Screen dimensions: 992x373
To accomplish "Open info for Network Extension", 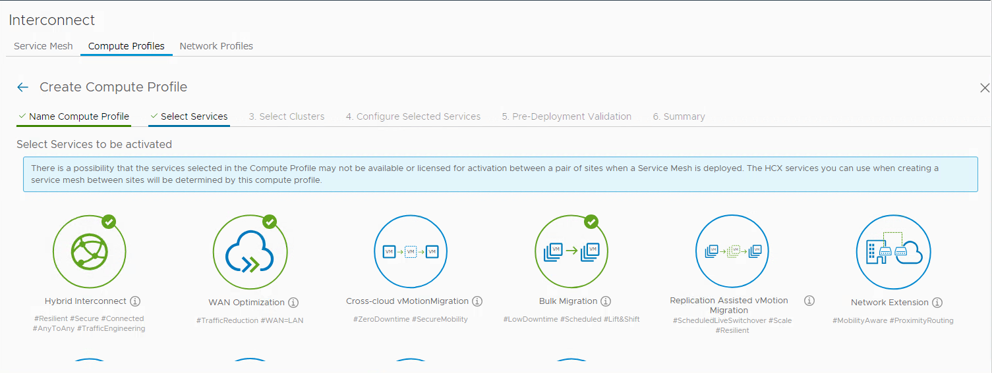I will point(937,303).
